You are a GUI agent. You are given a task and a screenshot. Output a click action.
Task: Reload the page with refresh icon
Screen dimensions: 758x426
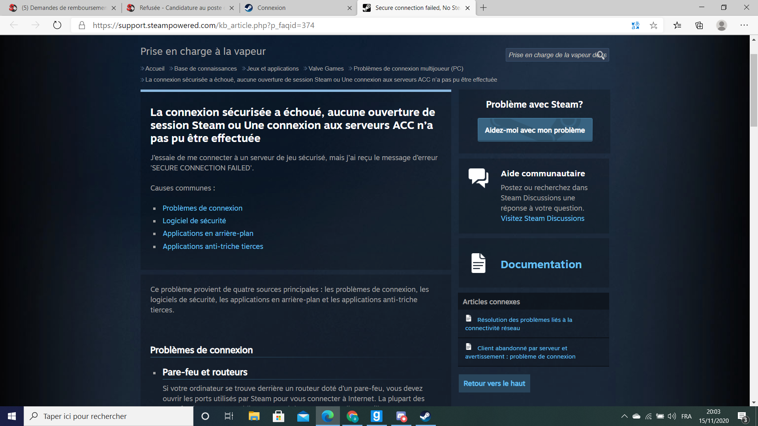click(x=57, y=25)
